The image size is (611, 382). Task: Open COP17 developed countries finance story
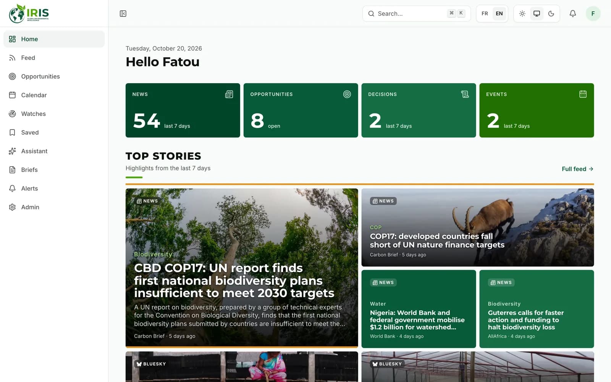coord(478,228)
